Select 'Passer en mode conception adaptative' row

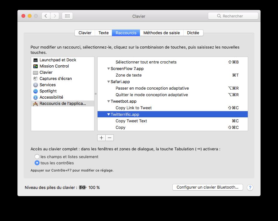(x=173, y=88)
